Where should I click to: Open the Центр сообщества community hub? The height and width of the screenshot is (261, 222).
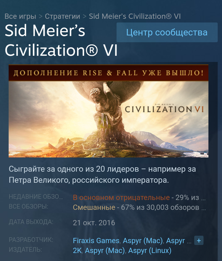tap(167, 32)
